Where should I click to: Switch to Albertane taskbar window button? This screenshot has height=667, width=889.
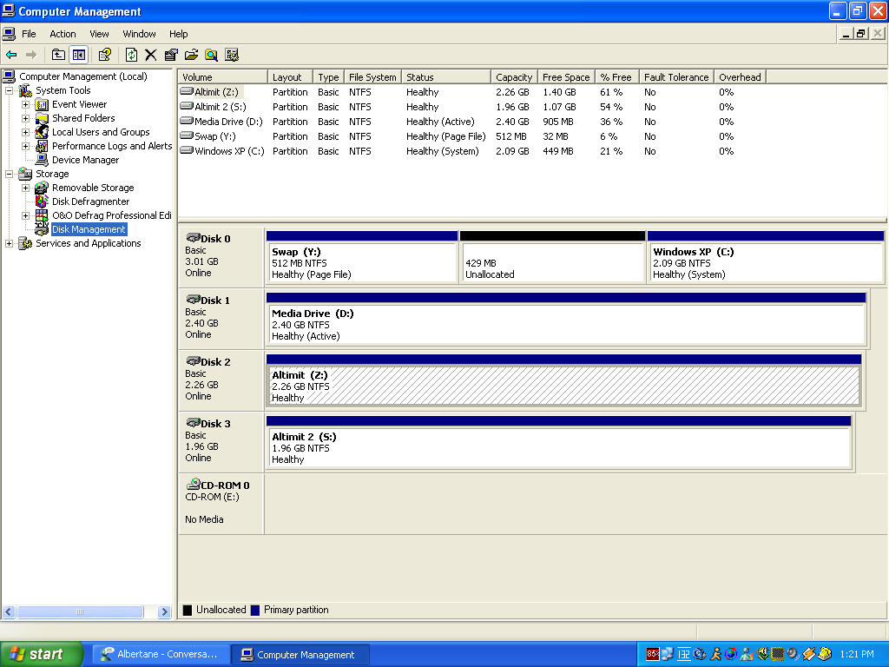162,655
